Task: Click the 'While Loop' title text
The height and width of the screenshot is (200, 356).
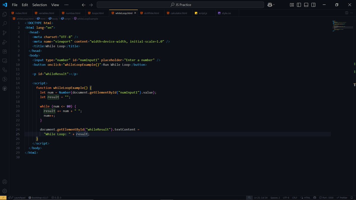Action: click(55, 46)
